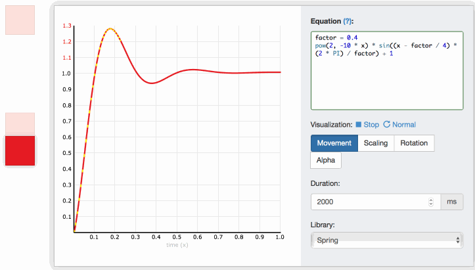Click the 1.3 y-axis label
Screen dimensions: 475x270
(x=67, y=26)
